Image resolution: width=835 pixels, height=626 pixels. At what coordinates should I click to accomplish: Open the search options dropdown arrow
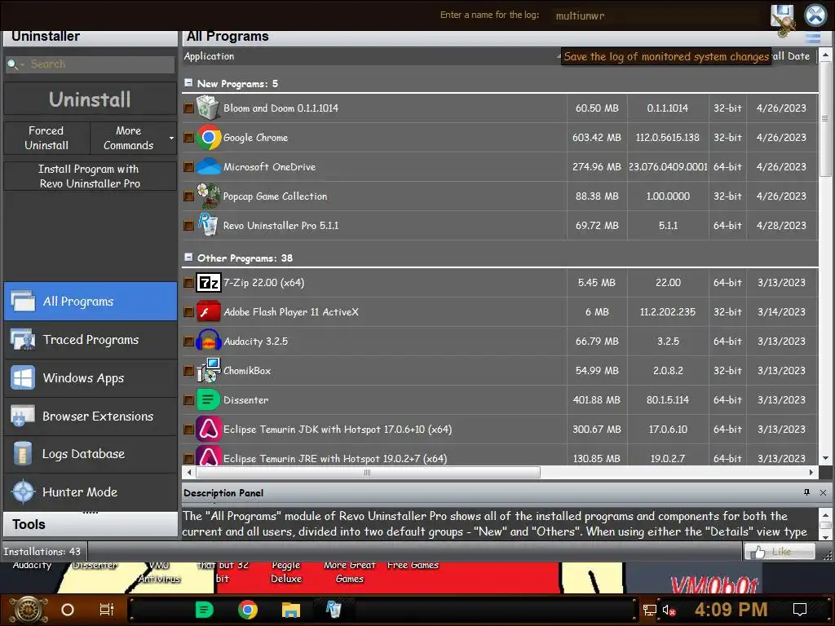(22, 65)
